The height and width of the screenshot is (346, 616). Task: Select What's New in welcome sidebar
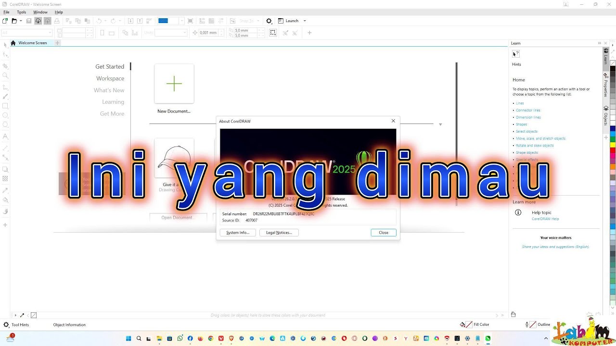109,90
